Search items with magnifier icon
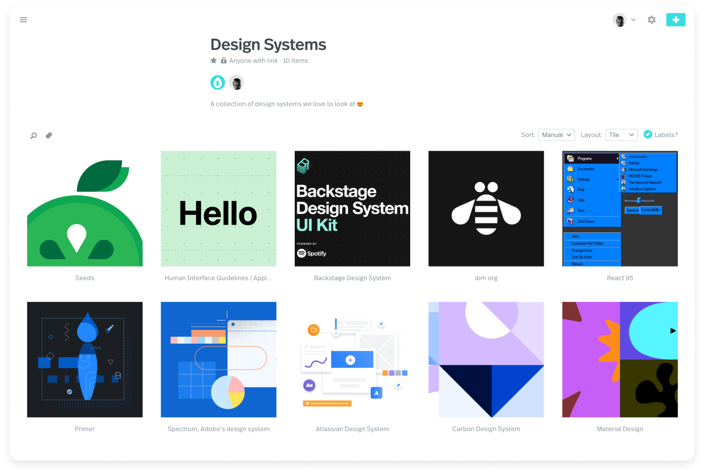The width and height of the screenshot is (704, 474). tap(33, 135)
